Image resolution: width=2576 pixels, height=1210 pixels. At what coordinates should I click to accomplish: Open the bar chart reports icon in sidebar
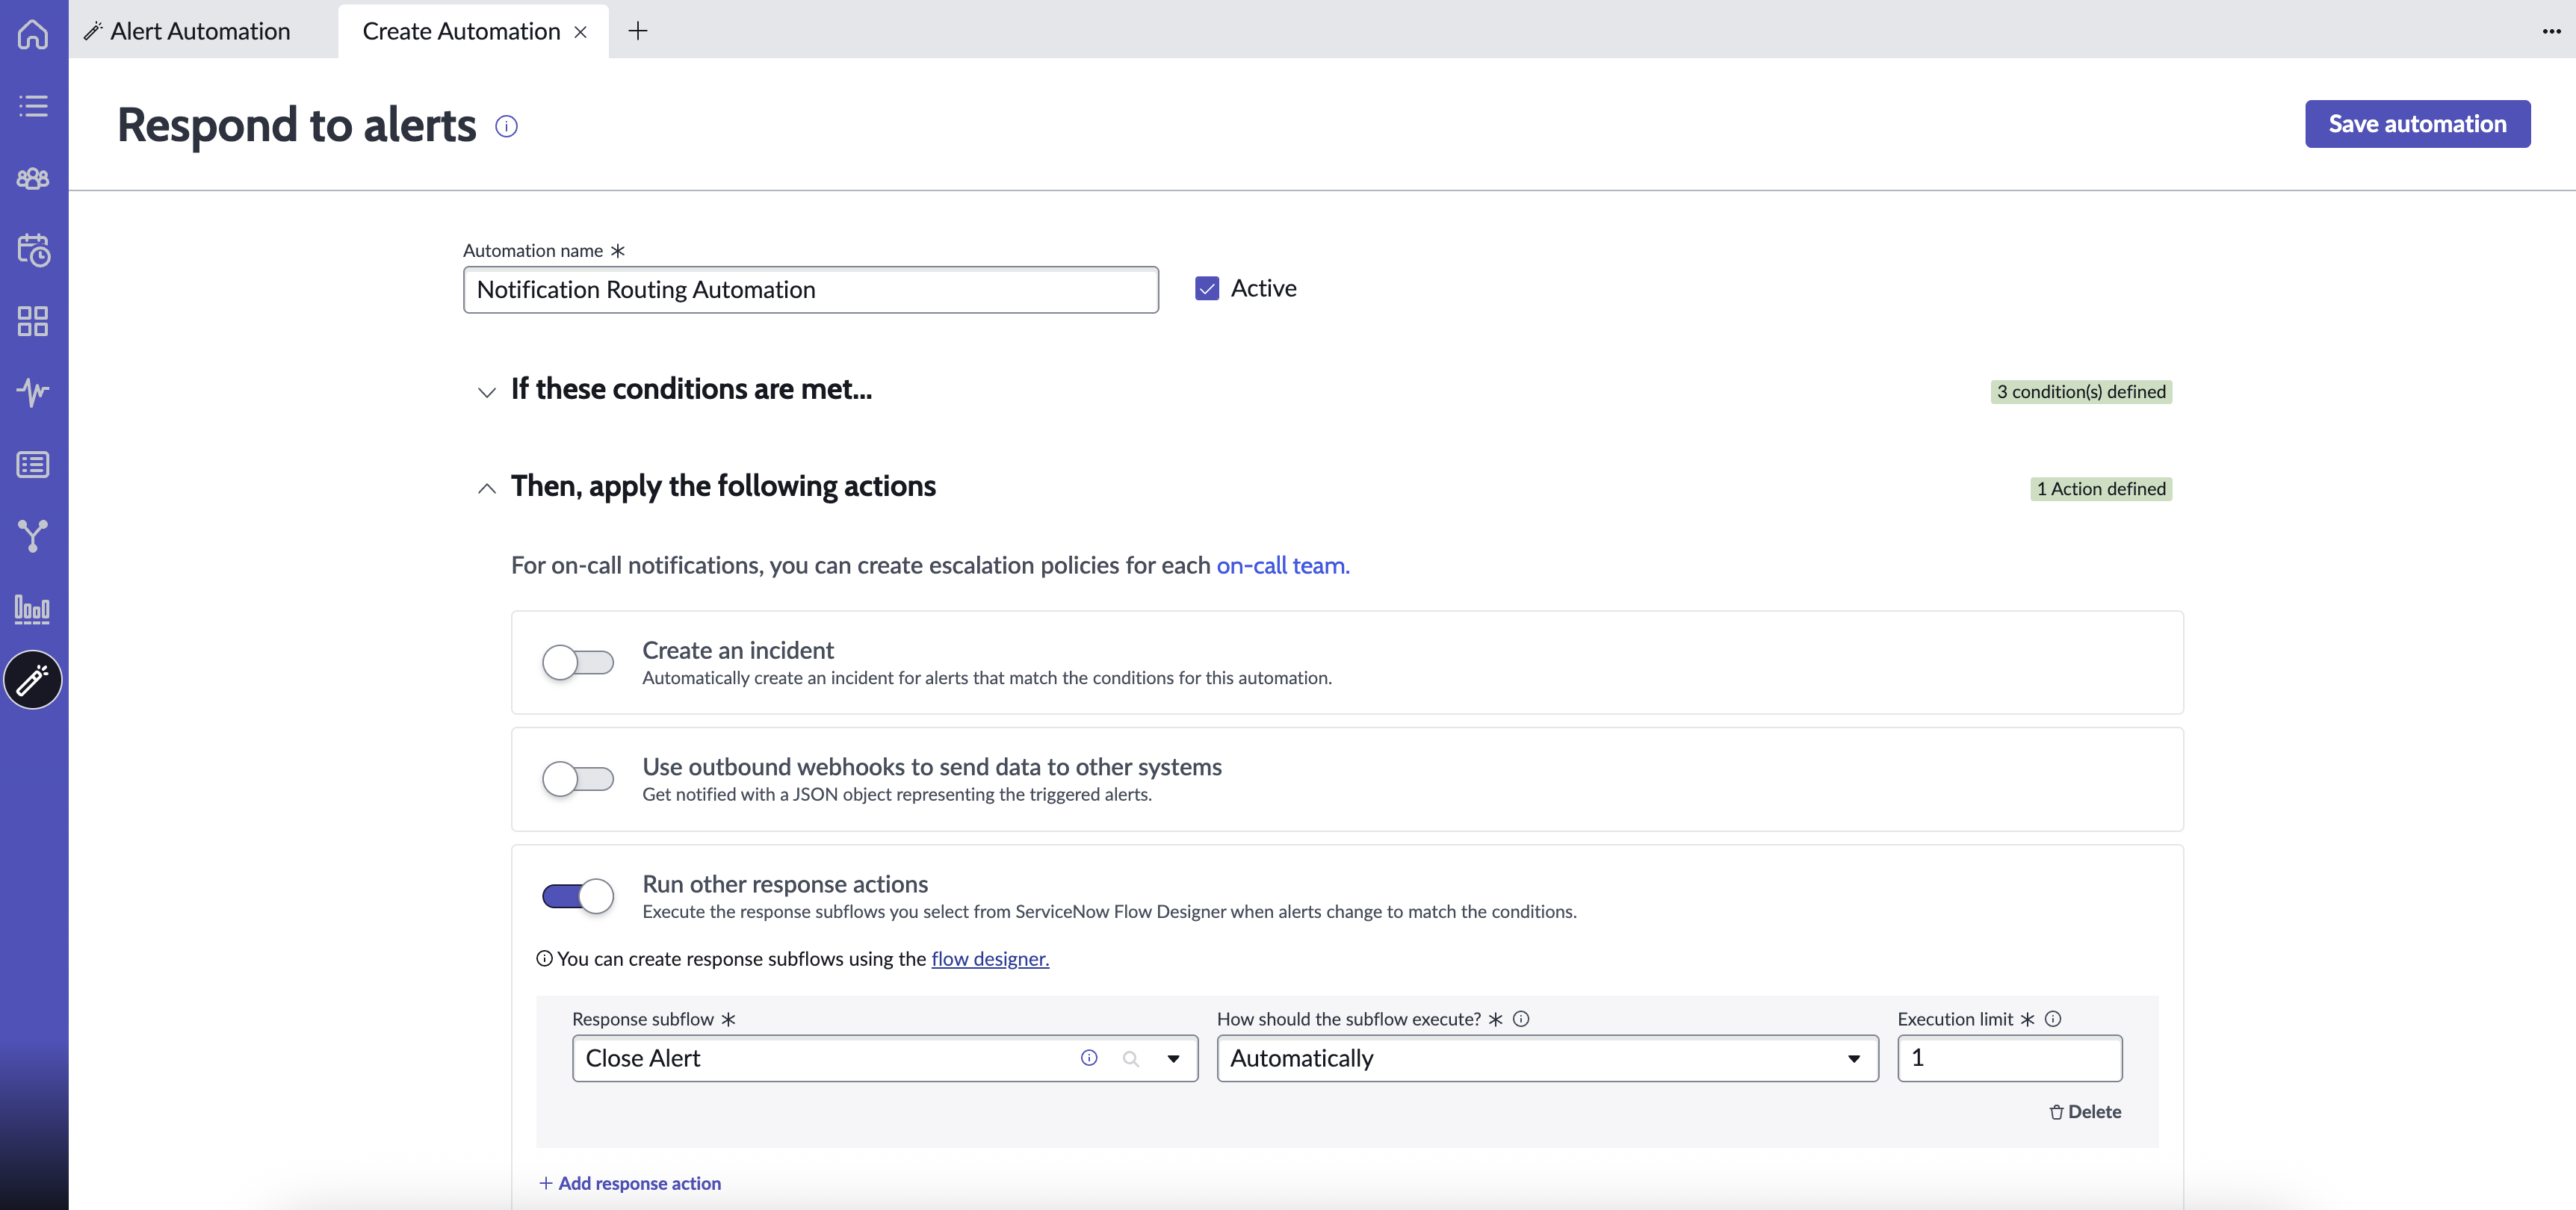tap(33, 609)
